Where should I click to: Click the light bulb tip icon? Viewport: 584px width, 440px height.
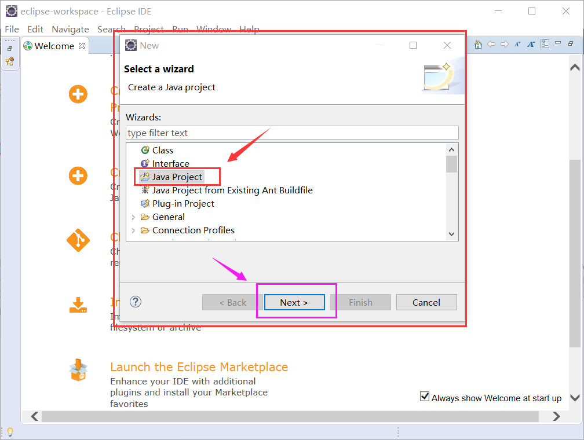pyautogui.click(x=10, y=432)
